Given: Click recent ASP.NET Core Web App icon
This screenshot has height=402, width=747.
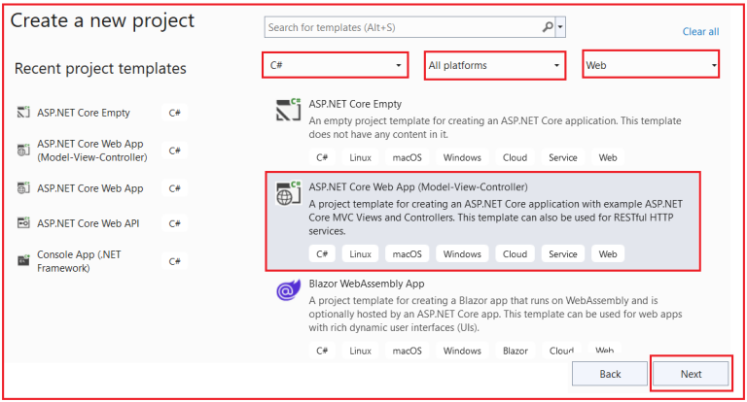Looking at the screenshot, I should tap(23, 187).
